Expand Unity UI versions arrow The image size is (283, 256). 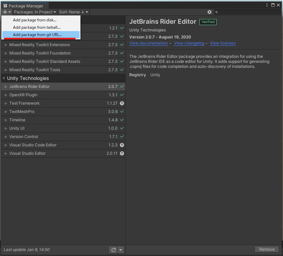pos(6,128)
